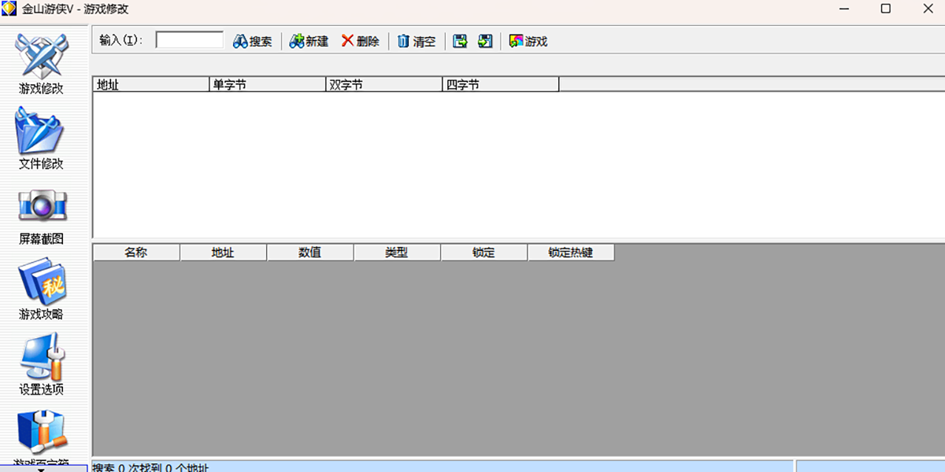
Task: Click the 屏幕截图 camera icon
Action: pos(41,208)
